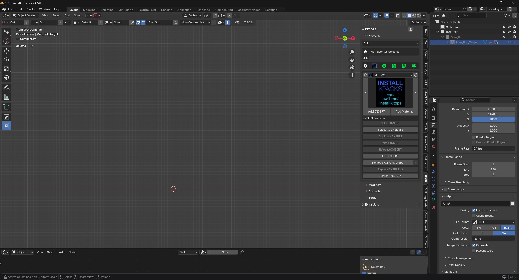Open the ALL kpacks dropdown

coord(390,43)
